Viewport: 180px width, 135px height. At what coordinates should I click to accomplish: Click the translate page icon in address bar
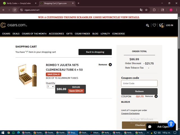(x=141, y=10)
